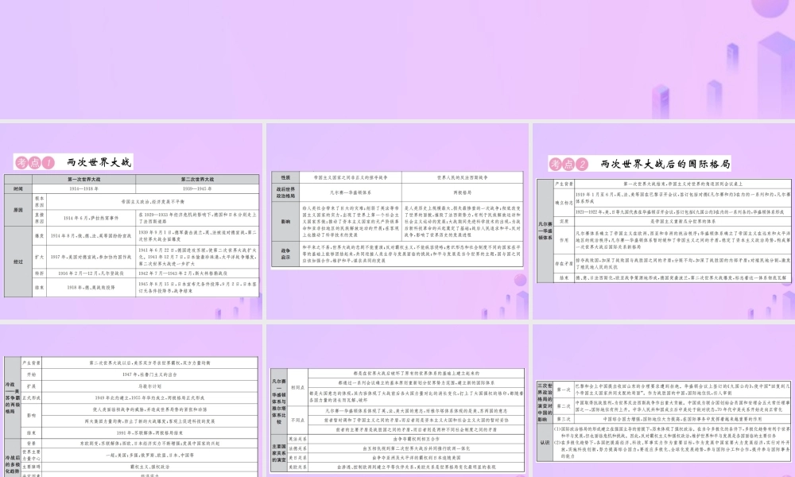795x477 pixels.
Task: Click cell 1942年7月—1943年2月 斯大林格勒战役
Action: [x=197, y=273]
